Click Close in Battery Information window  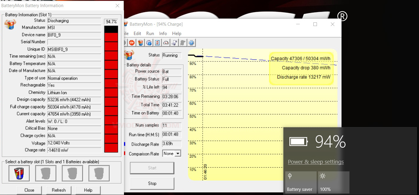pos(29,190)
